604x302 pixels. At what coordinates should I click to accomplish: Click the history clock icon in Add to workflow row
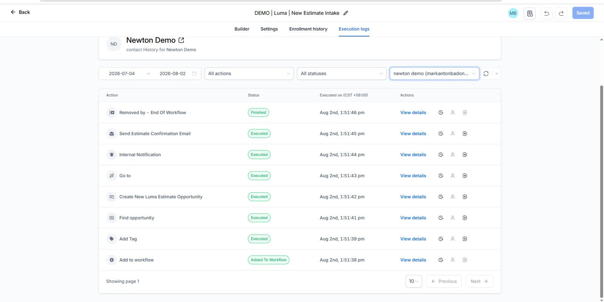click(441, 260)
